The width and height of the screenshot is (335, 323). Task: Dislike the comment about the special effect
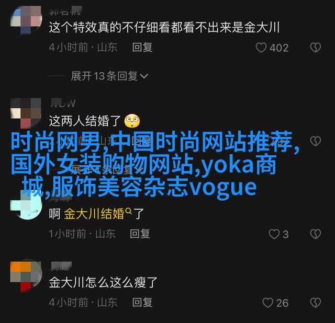click(316, 48)
